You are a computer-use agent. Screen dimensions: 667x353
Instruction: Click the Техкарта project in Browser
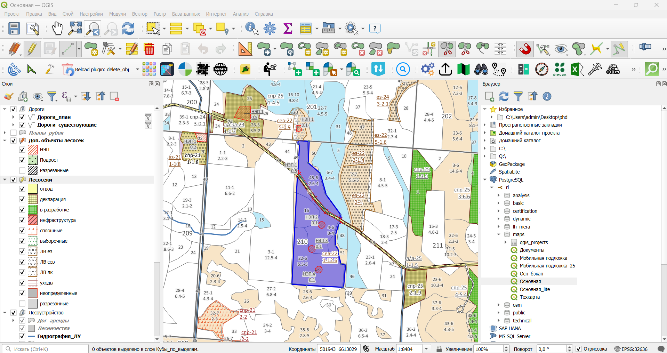[530, 297]
